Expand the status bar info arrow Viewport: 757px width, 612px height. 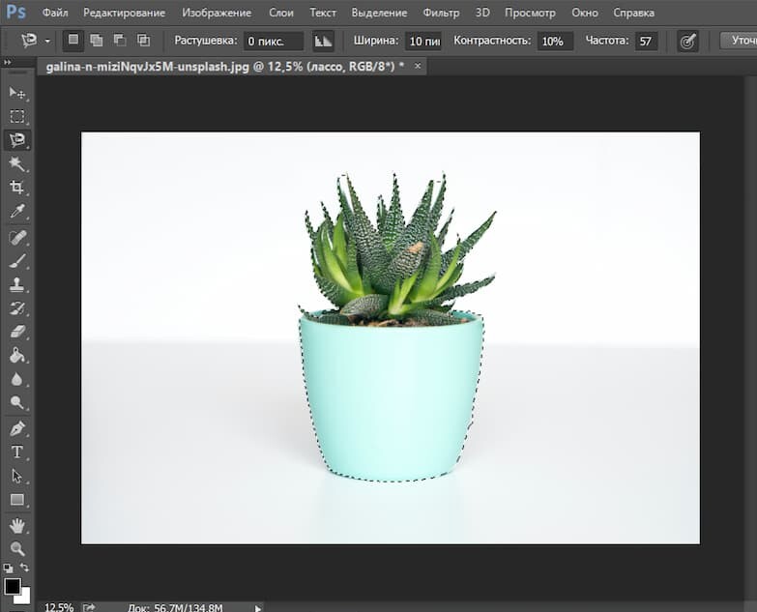[257, 607]
